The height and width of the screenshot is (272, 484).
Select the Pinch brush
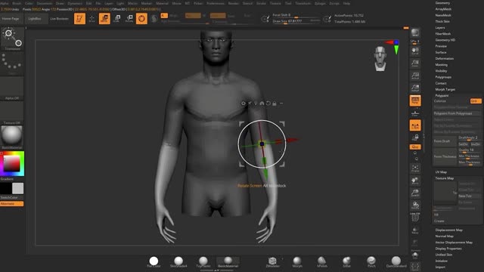pyautogui.click(x=371, y=262)
